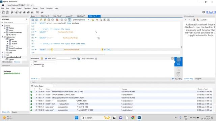This screenshot has width=216, height=121.
Task: Click the Filter Rows input field
Action: [63, 58]
